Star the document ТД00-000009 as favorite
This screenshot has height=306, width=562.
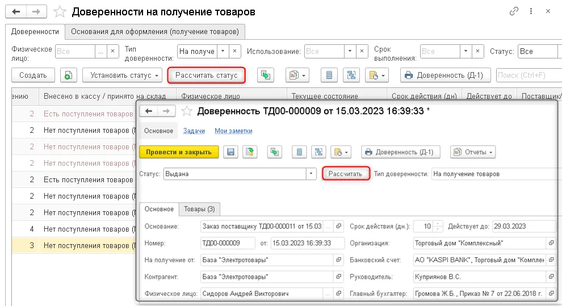[x=186, y=111]
